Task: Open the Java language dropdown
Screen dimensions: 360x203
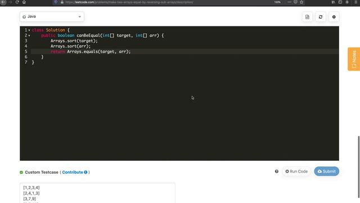Action: (x=52, y=16)
